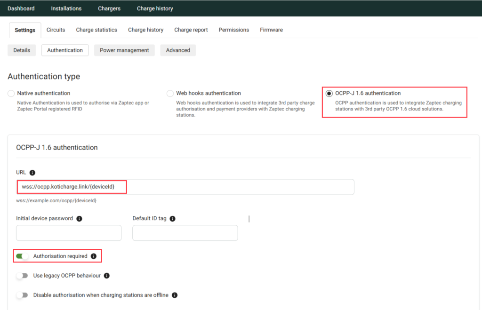Viewport: 482px width, 310px height.
Task: Switch to Charge report tab
Action: coord(191,30)
